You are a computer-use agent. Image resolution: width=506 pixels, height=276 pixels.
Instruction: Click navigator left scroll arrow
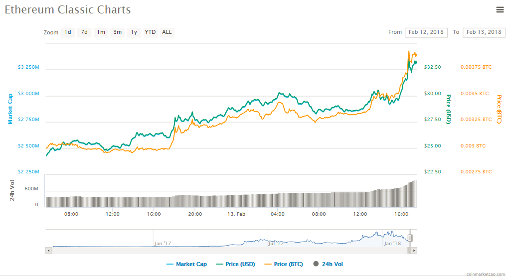coord(49,251)
